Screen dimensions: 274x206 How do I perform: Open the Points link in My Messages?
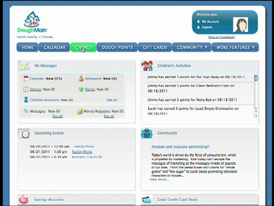pos(90,89)
